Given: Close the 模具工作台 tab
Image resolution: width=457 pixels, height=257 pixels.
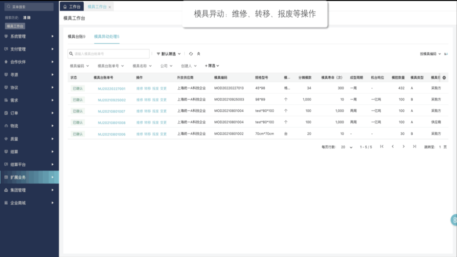Looking at the screenshot, I should (110, 7).
